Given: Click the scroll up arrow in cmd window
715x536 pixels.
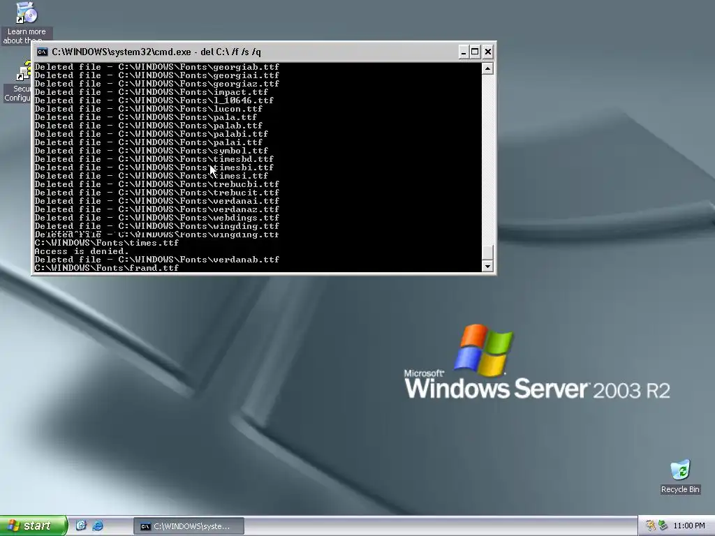Looking at the screenshot, I should coord(487,69).
